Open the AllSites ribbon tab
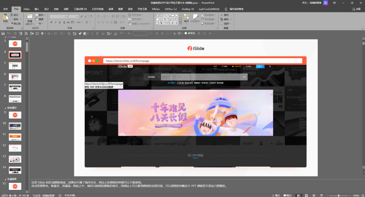365x197 pixels. 156,9
